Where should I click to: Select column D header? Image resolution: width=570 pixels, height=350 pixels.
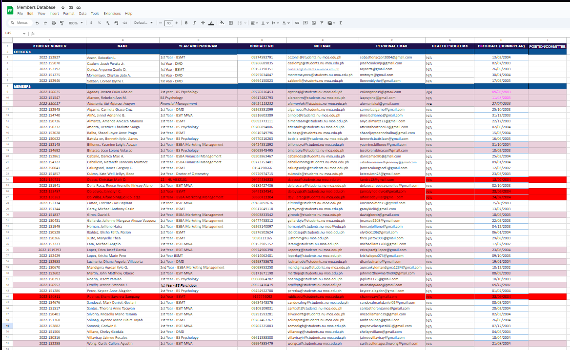[x=262, y=40]
